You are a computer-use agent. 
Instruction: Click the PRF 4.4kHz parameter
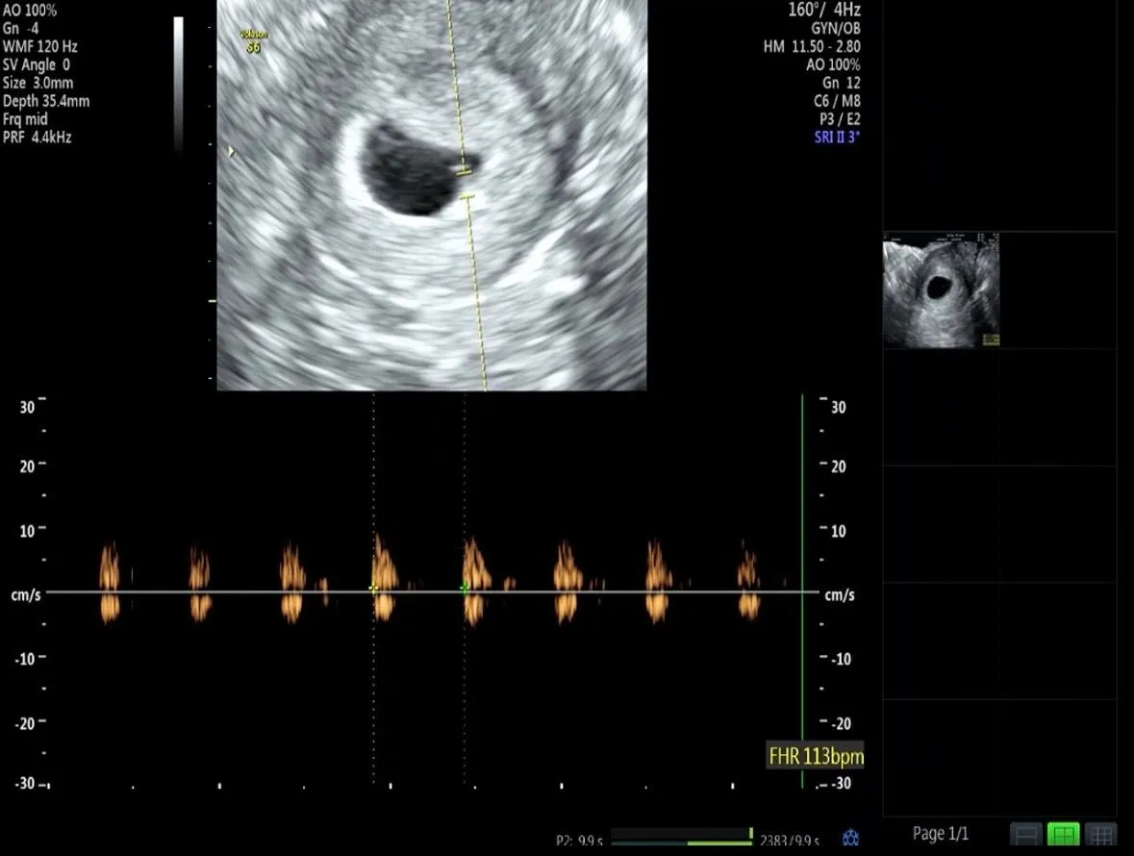coord(37,137)
